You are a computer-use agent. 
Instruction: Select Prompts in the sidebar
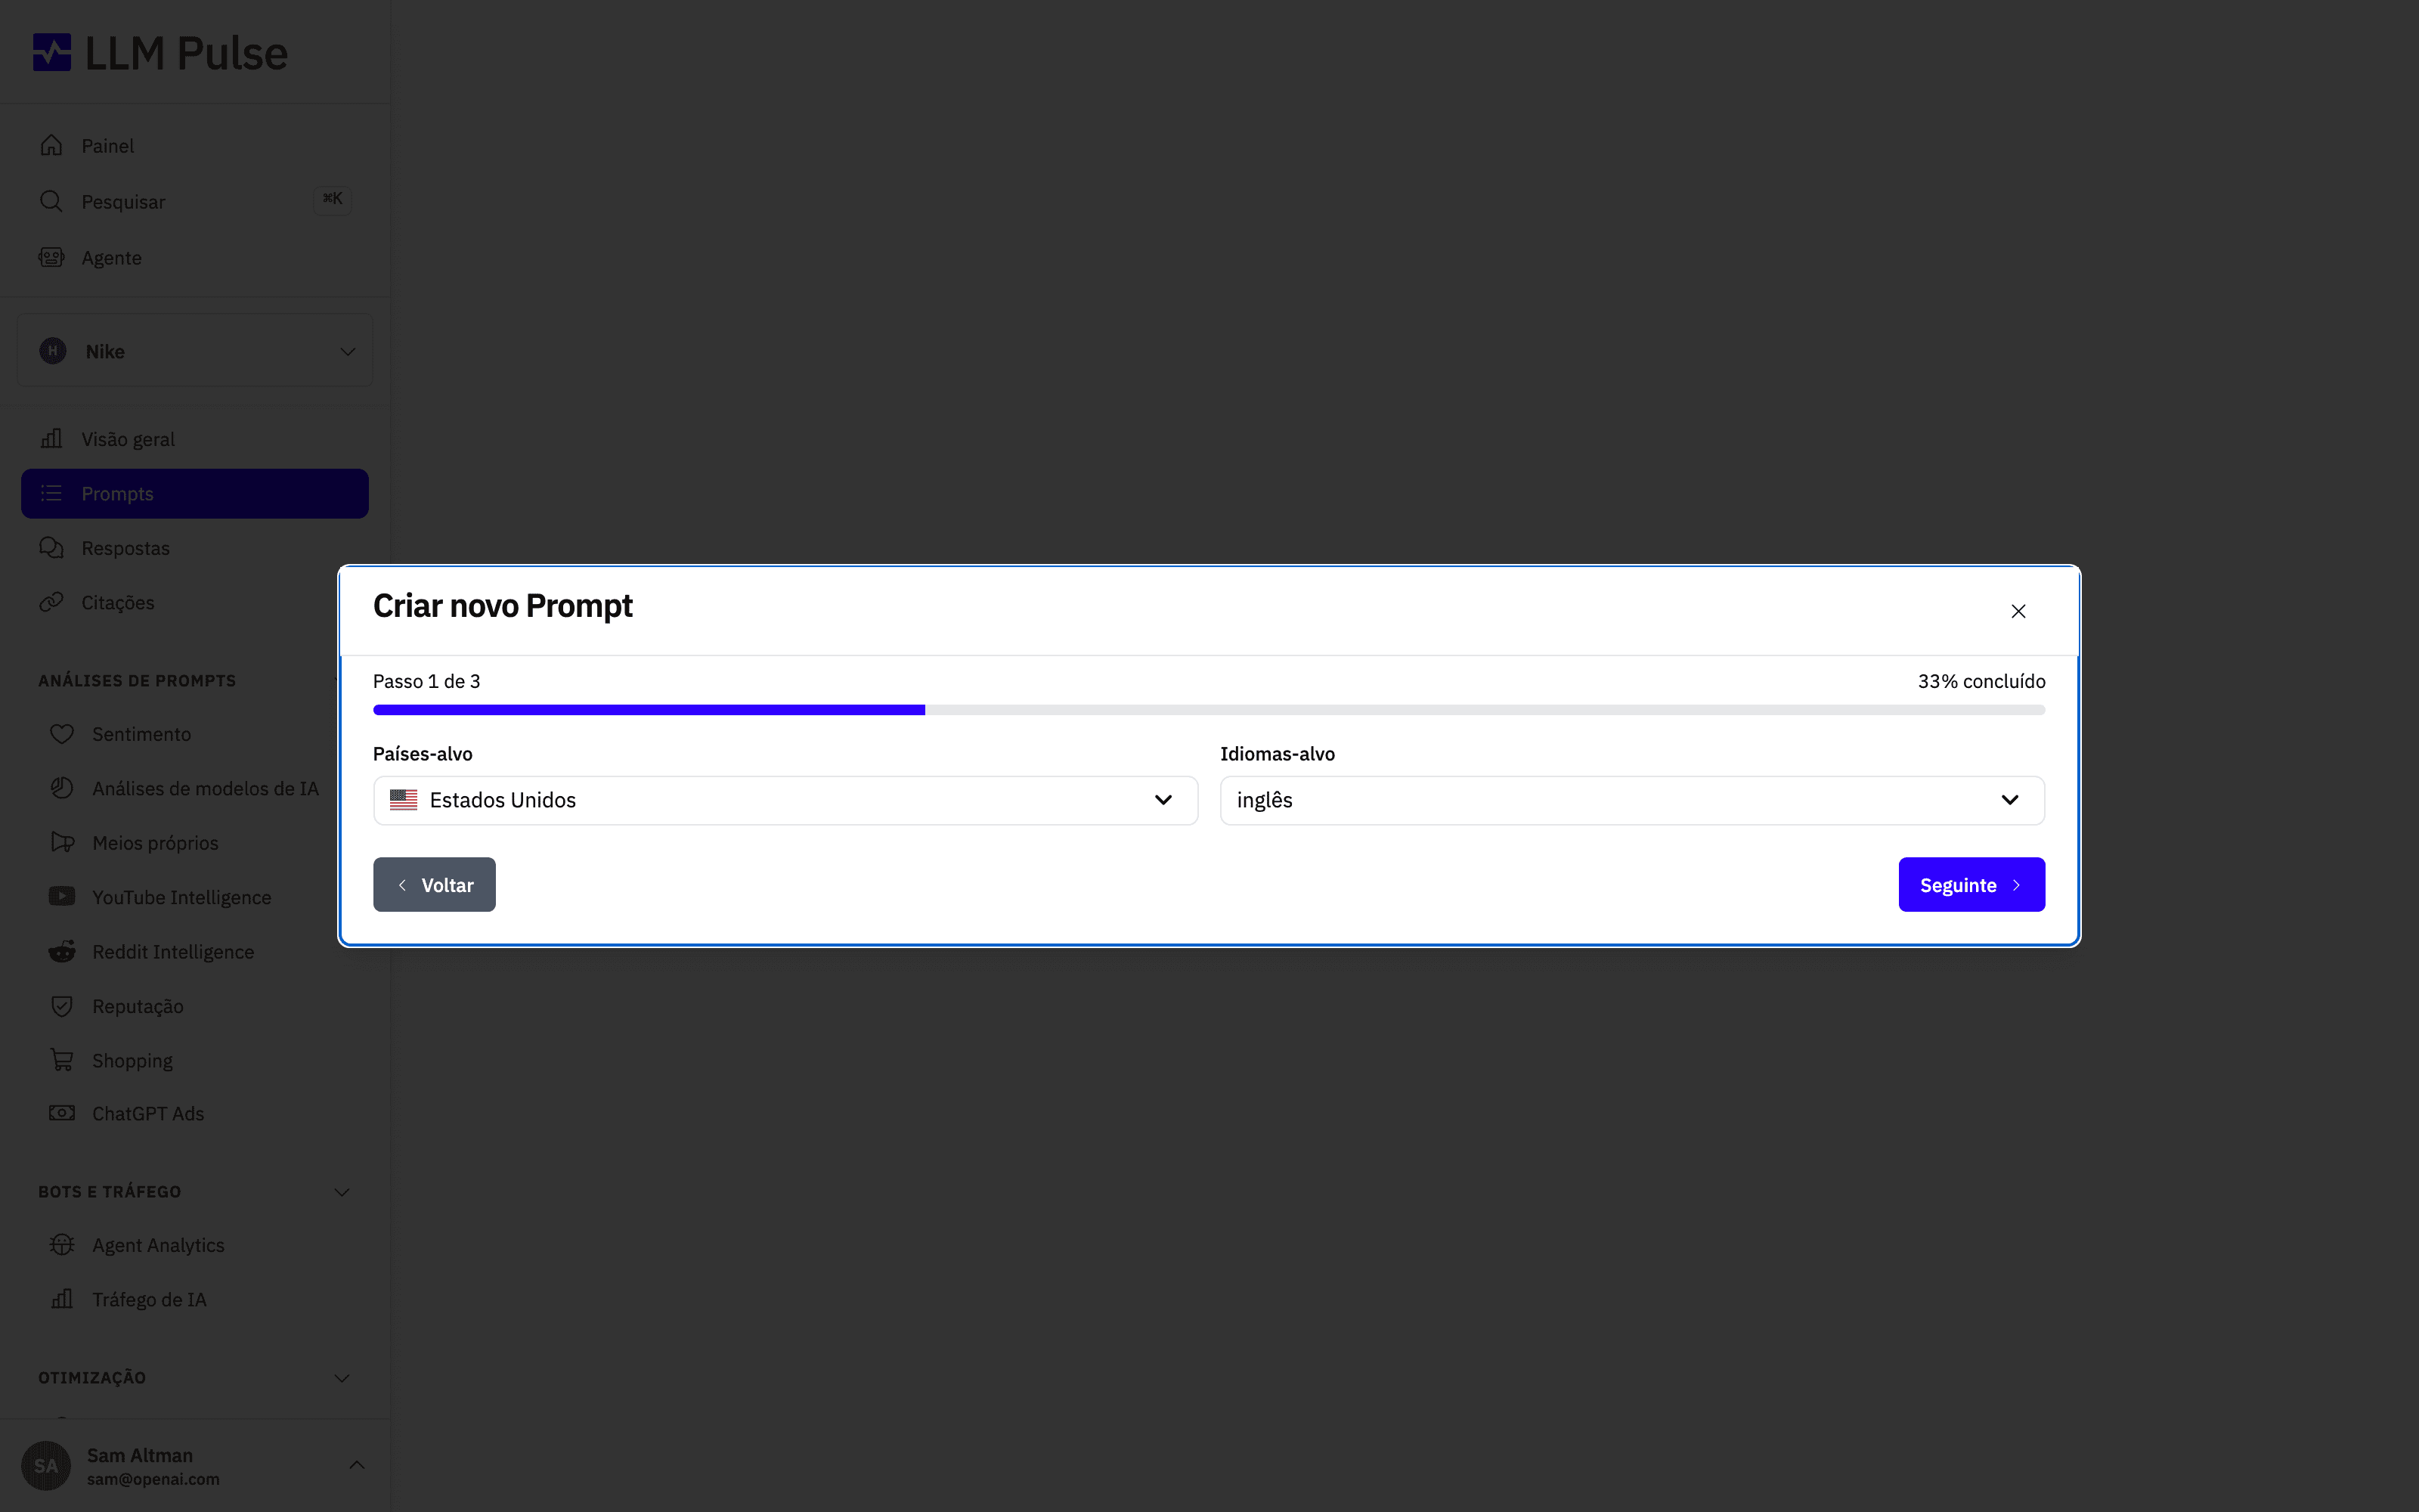click(195, 494)
